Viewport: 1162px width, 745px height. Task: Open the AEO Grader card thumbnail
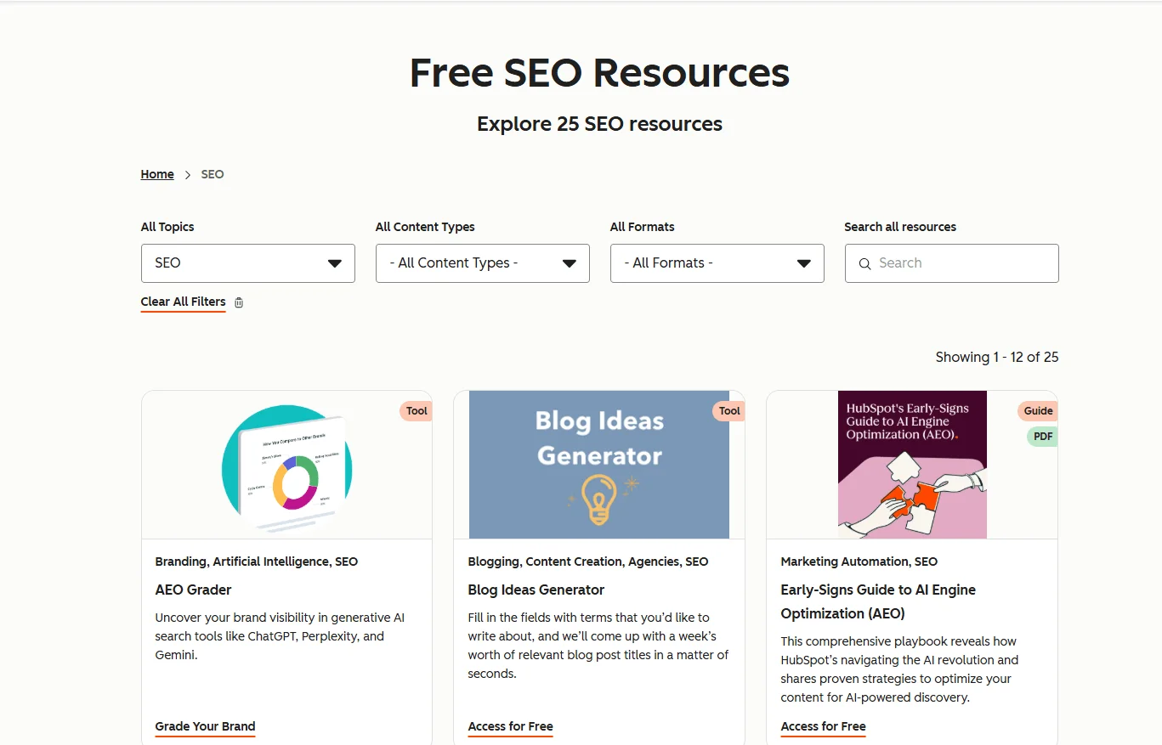tap(286, 465)
